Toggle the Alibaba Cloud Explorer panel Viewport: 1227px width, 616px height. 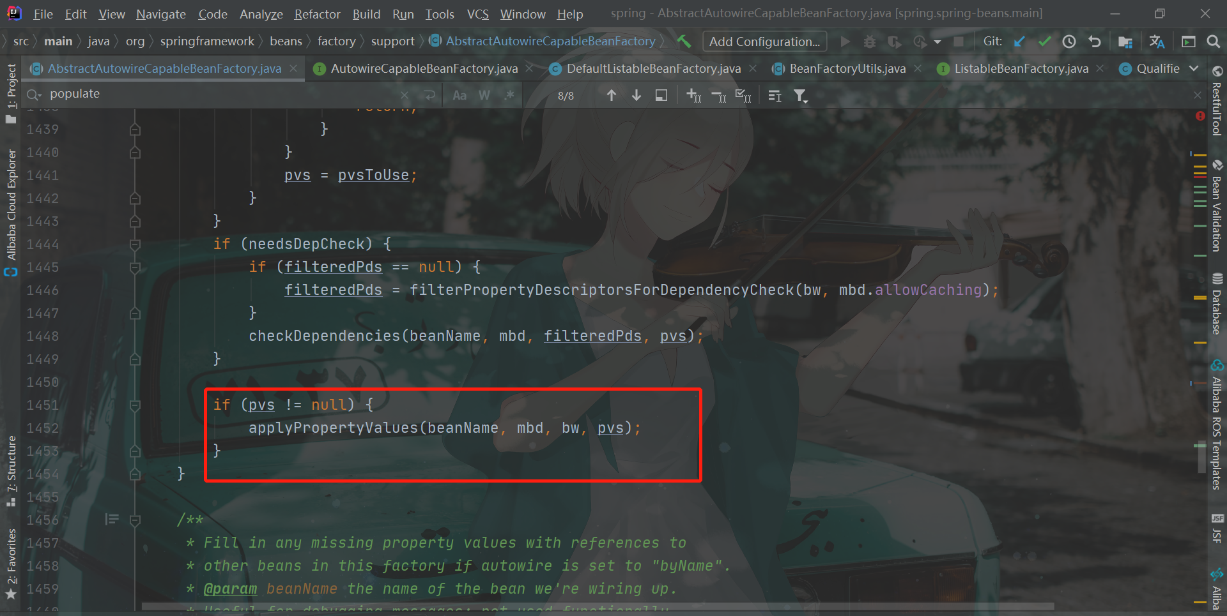tap(11, 213)
